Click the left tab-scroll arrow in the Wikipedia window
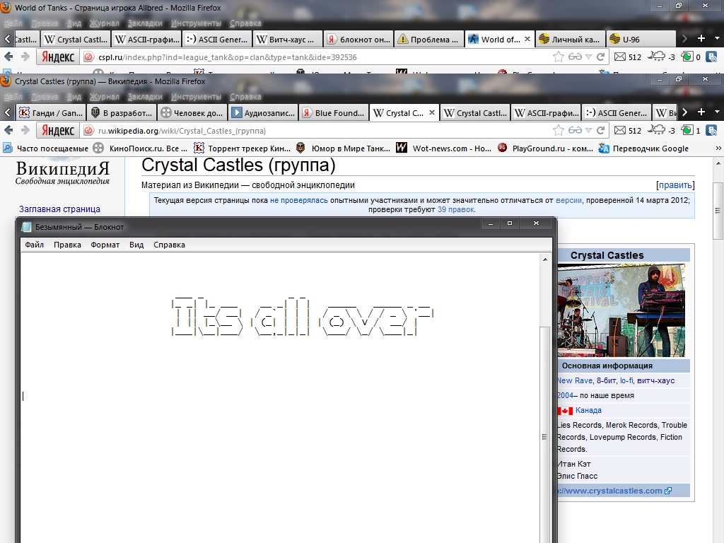724x543 pixels. point(7,112)
